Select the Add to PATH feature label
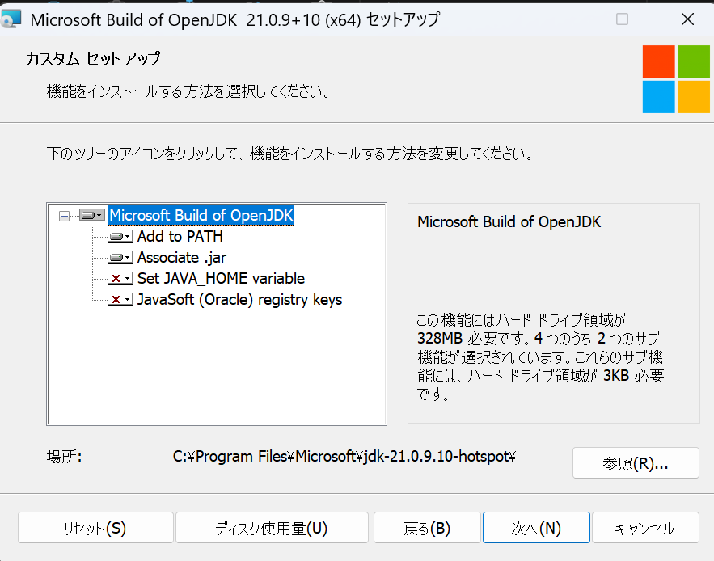This screenshot has width=714, height=561. tap(180, 237)
